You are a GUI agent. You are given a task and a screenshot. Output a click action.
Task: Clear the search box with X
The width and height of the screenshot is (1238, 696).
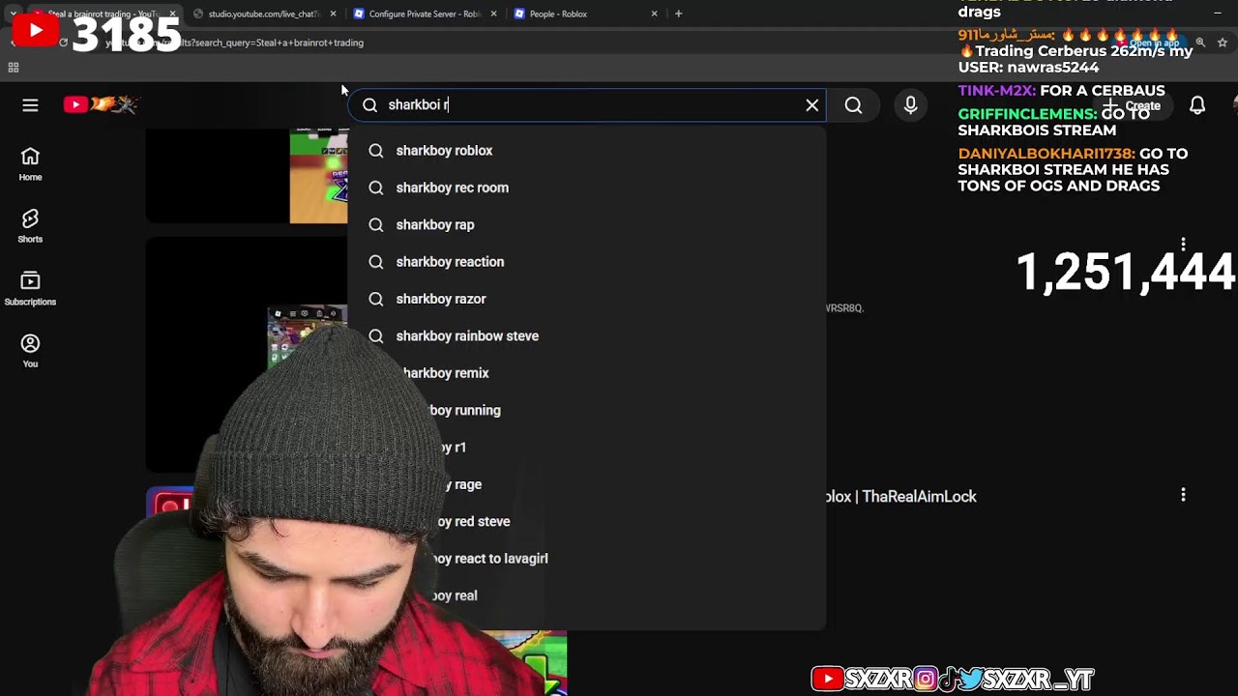click(x=812, y=104)
